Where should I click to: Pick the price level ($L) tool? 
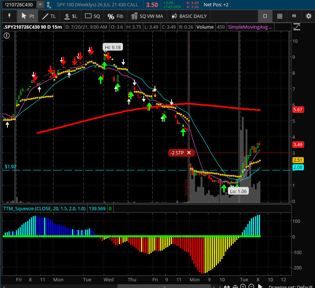click(x=71, y=16)
